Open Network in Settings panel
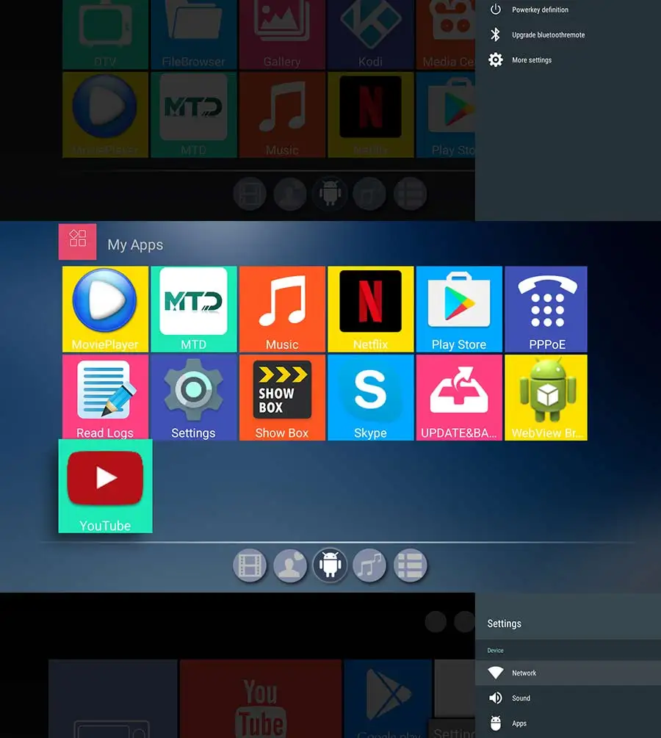661x738 pixels. click(568, 673)
